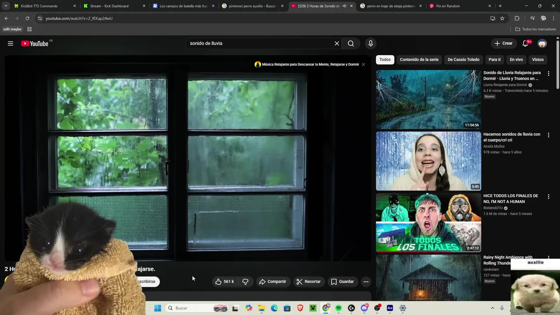The height and width of the screenshot is (315, 560).
Task: Mute the YouTube tab audio icon
Action: 344,6
